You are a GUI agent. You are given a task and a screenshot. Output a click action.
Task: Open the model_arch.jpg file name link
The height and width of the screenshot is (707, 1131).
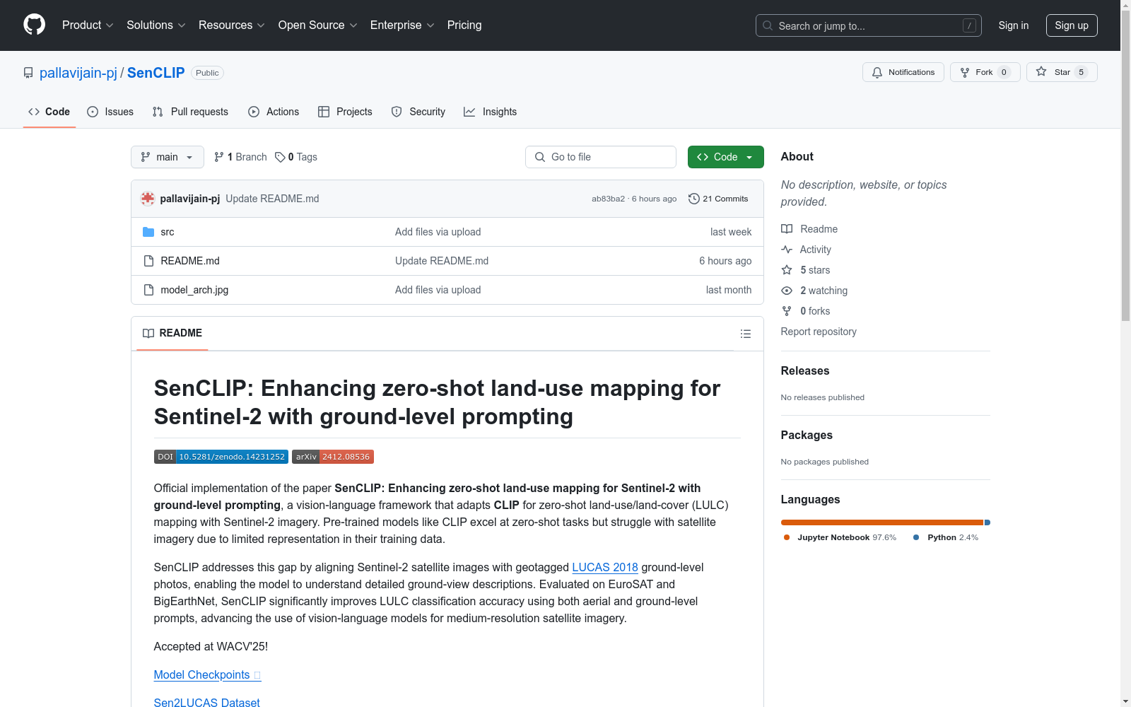[x=194, y=290]
